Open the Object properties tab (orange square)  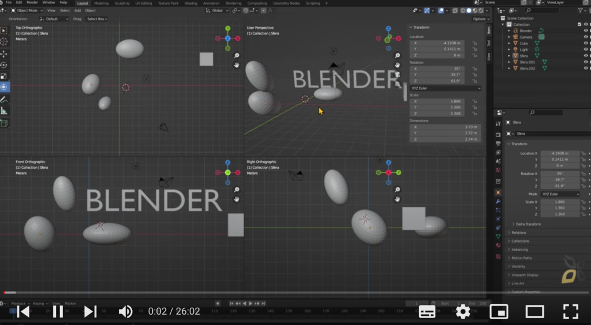[498, 192]
